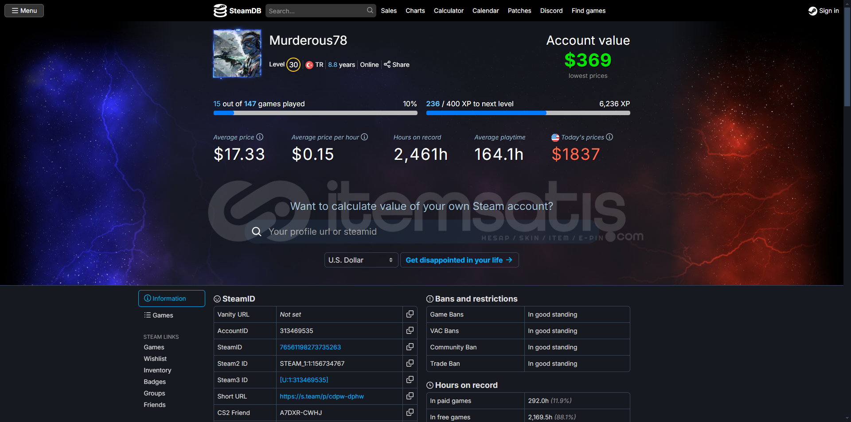This screenshot has height=422, width=851.
Task: Click the US flag beside Today's prices
Action: 555,137
